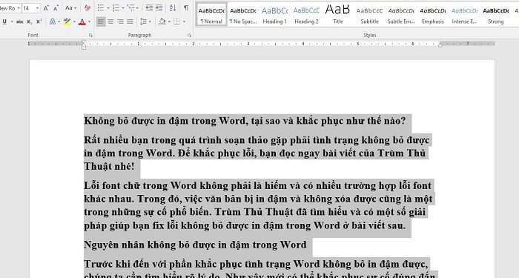519x278 pixels.
Task: Click the Change Case Aa button
Action: click(68, 8)
